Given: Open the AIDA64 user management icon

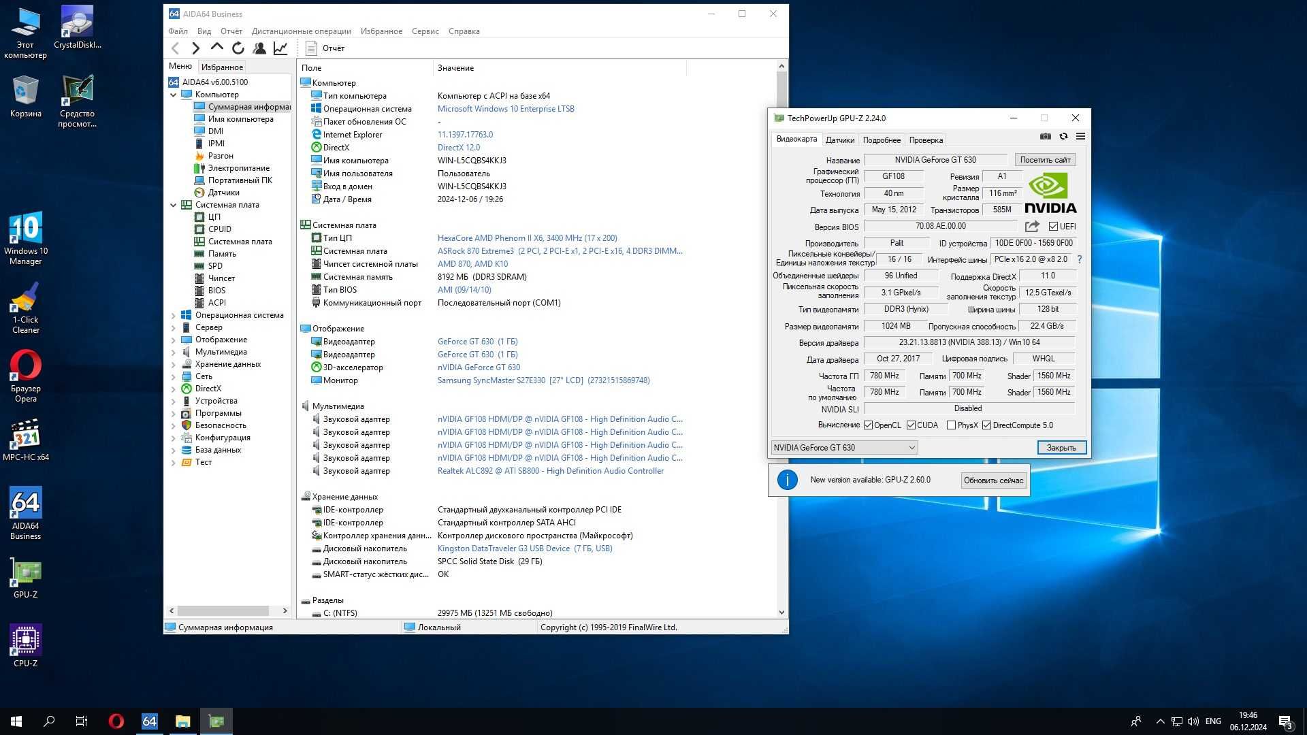Looking at the screenshot, I should [x=259, y=48].
